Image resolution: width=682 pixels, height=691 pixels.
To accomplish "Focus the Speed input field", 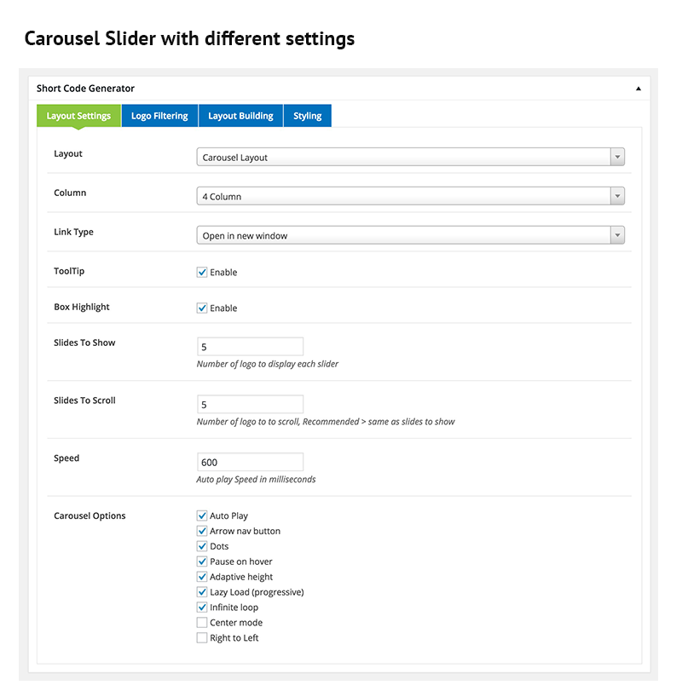I will pos(250,463).
